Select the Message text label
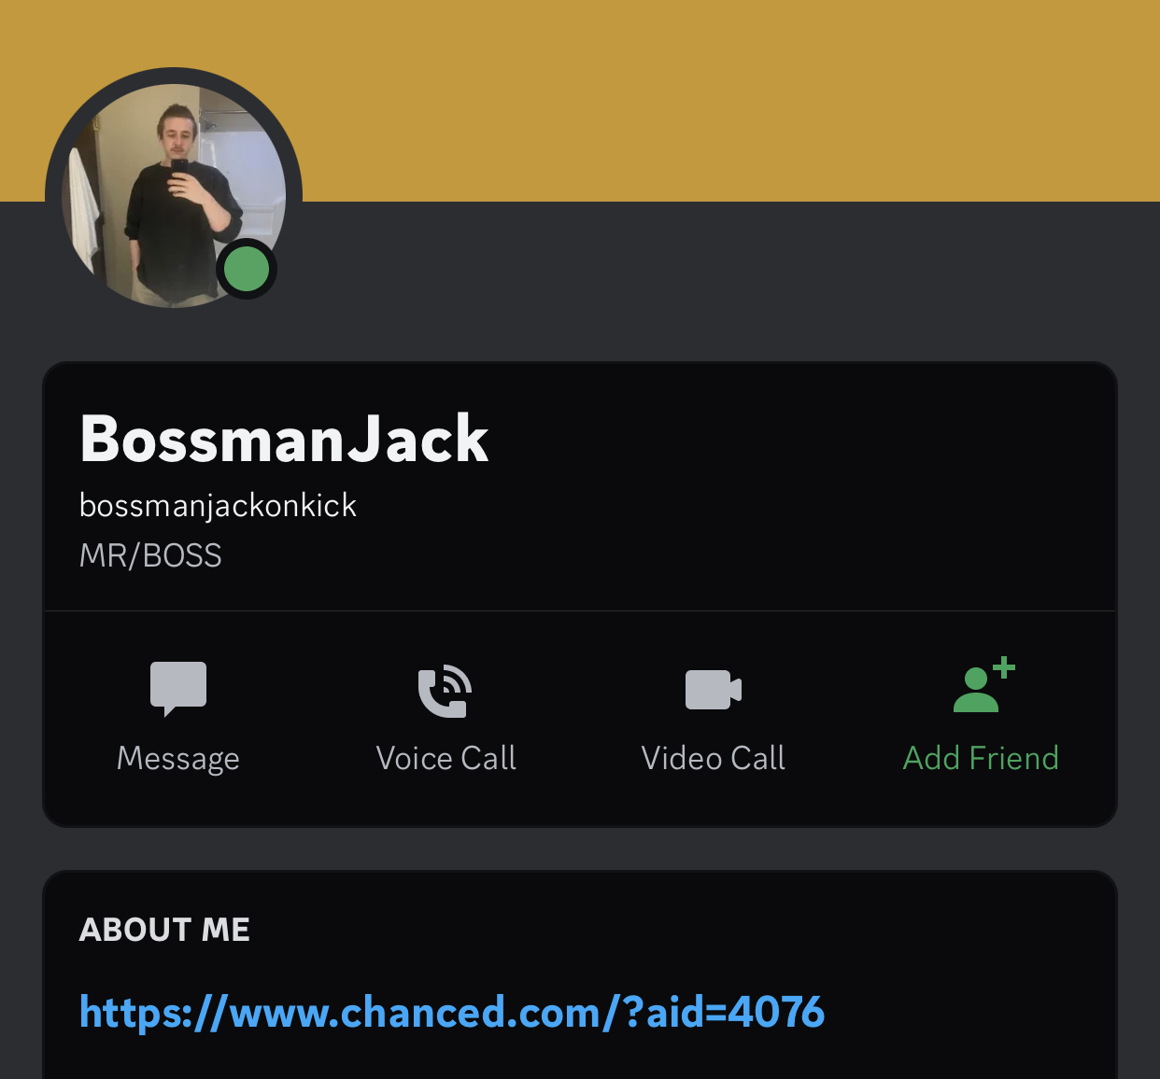1160x1079 pixels. [178, 759]
